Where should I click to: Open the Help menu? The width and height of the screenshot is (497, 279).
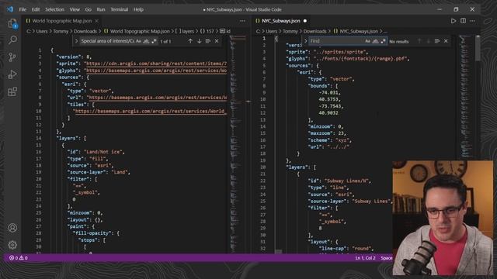(138, 9)
